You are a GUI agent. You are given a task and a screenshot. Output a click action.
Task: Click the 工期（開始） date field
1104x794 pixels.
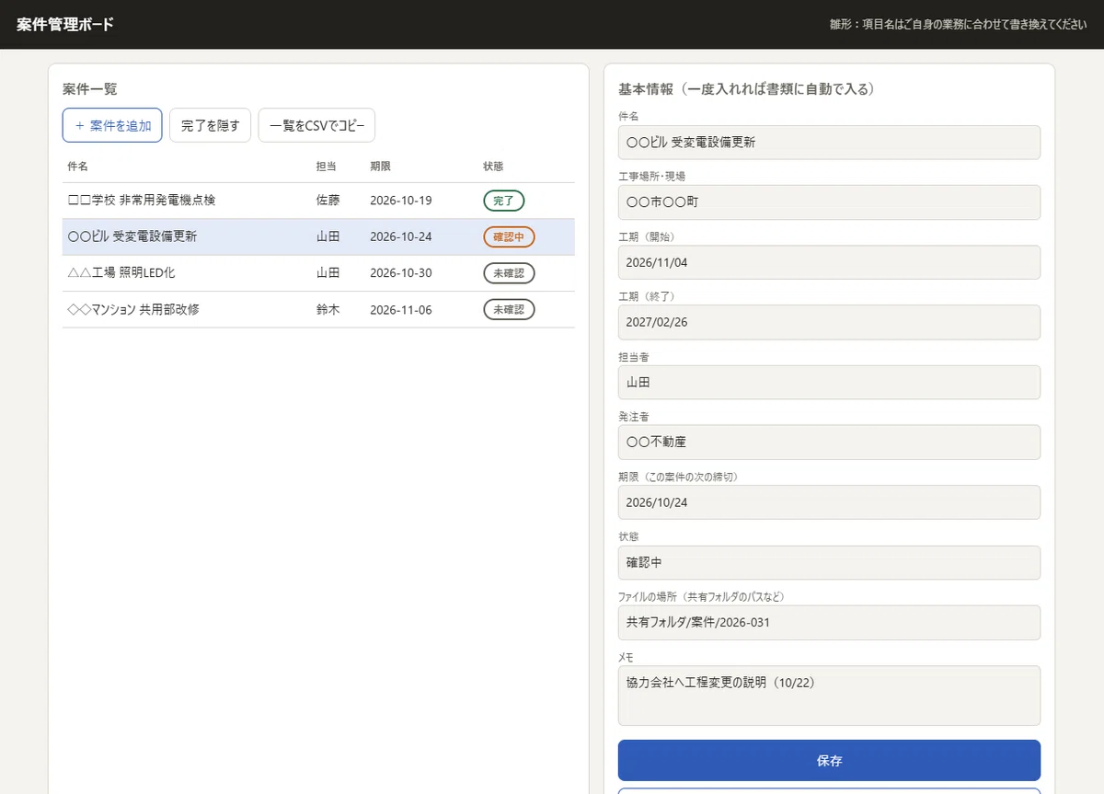(829, 262)
